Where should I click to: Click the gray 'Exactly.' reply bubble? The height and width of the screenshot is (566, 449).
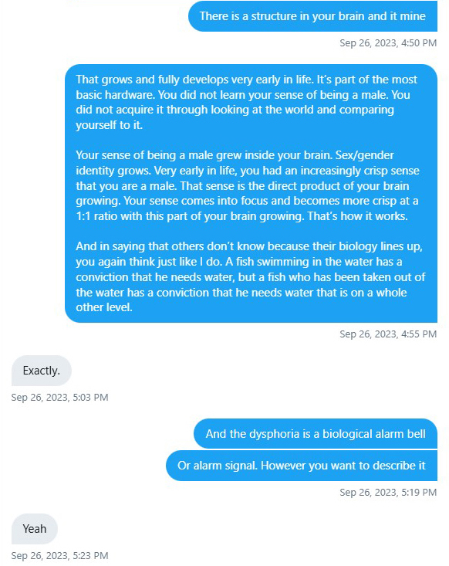[x=42, y=371]
